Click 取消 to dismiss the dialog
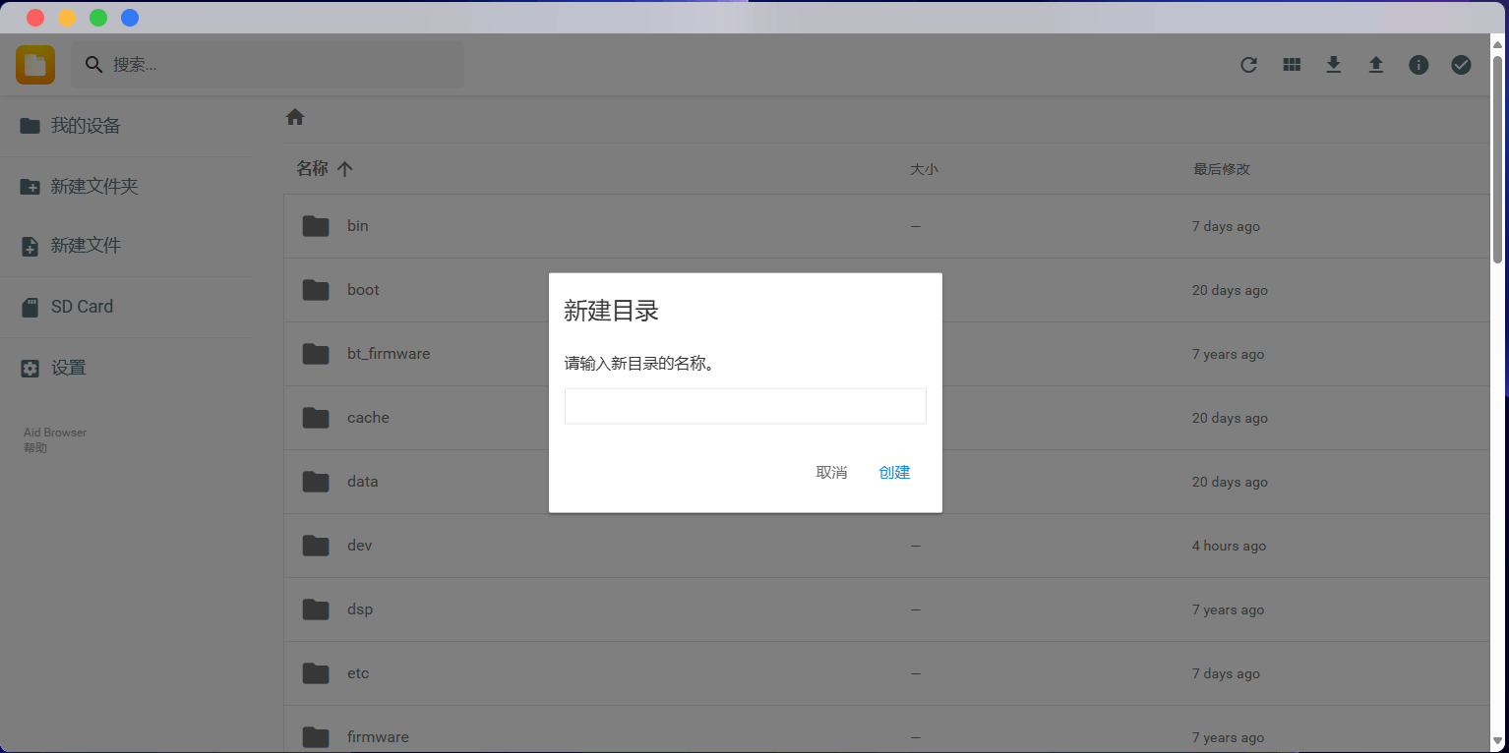This screenshot has height=753, width=1509. point(831,472)
